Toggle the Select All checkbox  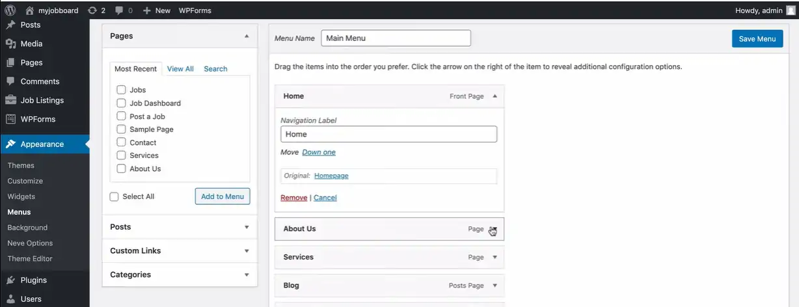pyautogui.click(x=115, y=196)
